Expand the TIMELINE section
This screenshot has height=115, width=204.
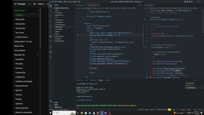(x=56, y=105)
